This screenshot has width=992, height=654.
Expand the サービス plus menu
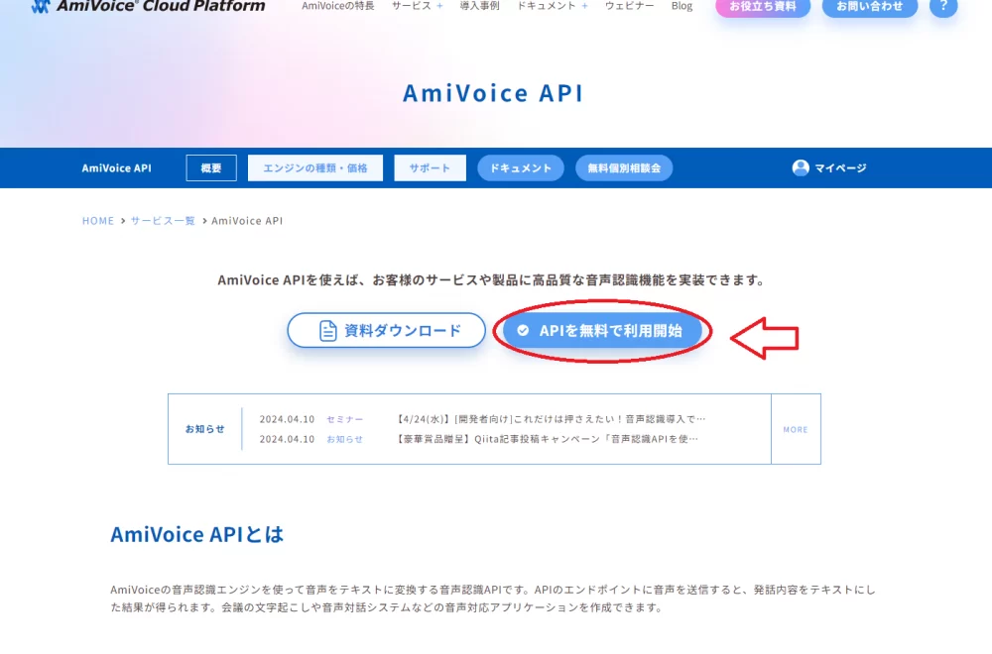coord(439,6)
